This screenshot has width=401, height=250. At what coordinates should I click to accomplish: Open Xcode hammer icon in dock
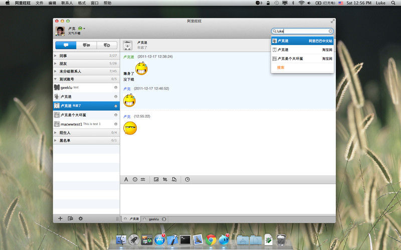pyautogui.click(x=172, y=240)
